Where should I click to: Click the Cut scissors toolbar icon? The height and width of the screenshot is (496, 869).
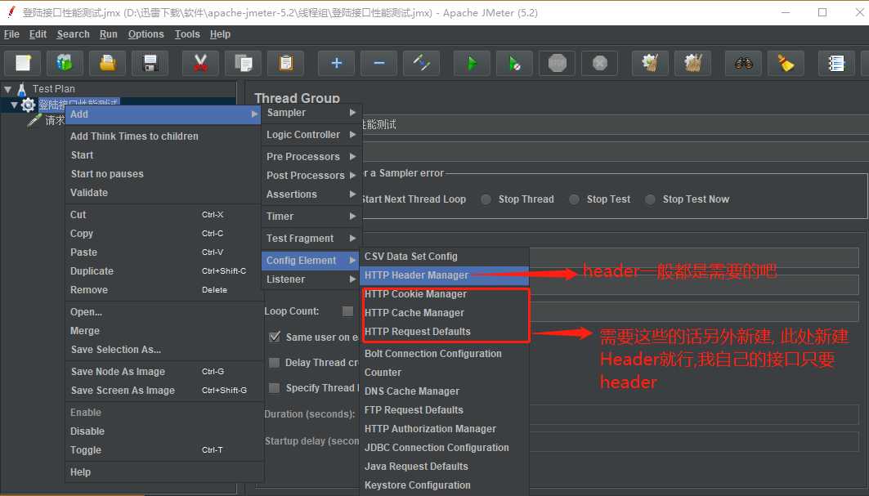pos(200,63)
